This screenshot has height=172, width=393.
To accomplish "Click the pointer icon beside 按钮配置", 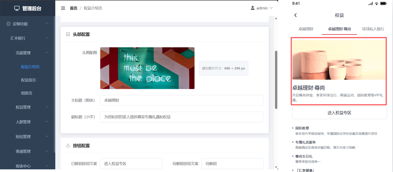I will pyautogui.click(x=68, y=145).
